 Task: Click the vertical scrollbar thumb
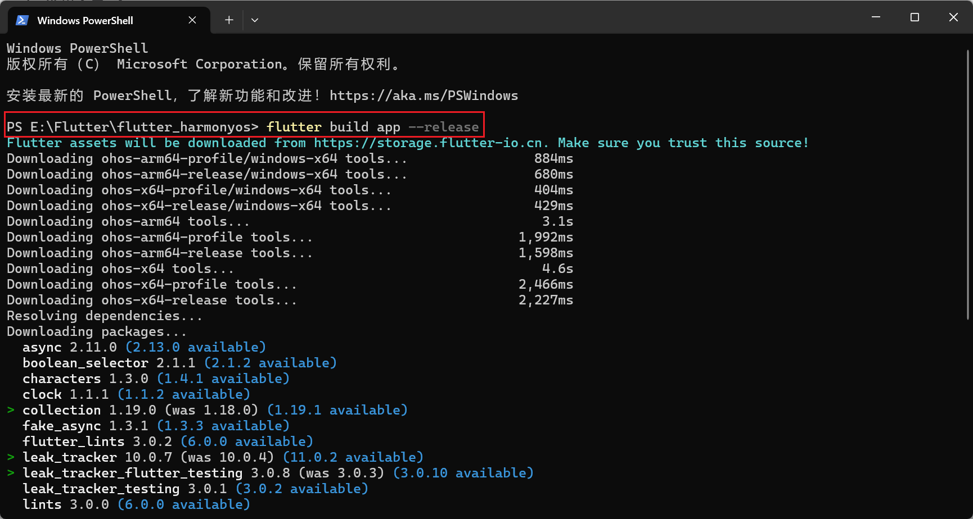[x=968, y=185]
